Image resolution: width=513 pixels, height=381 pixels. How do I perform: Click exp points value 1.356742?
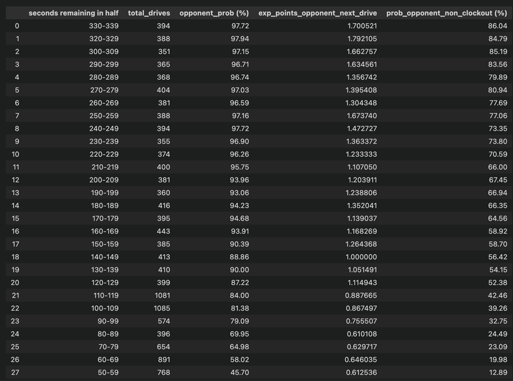362,77
